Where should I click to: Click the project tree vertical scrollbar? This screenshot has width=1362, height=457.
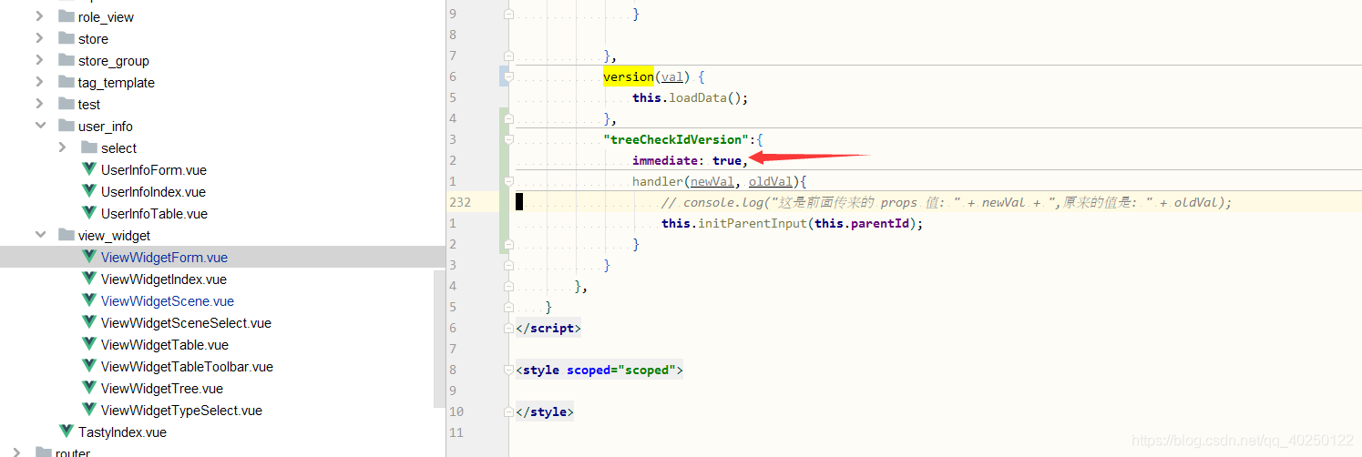pyautogui.click(x=439, y=337)
